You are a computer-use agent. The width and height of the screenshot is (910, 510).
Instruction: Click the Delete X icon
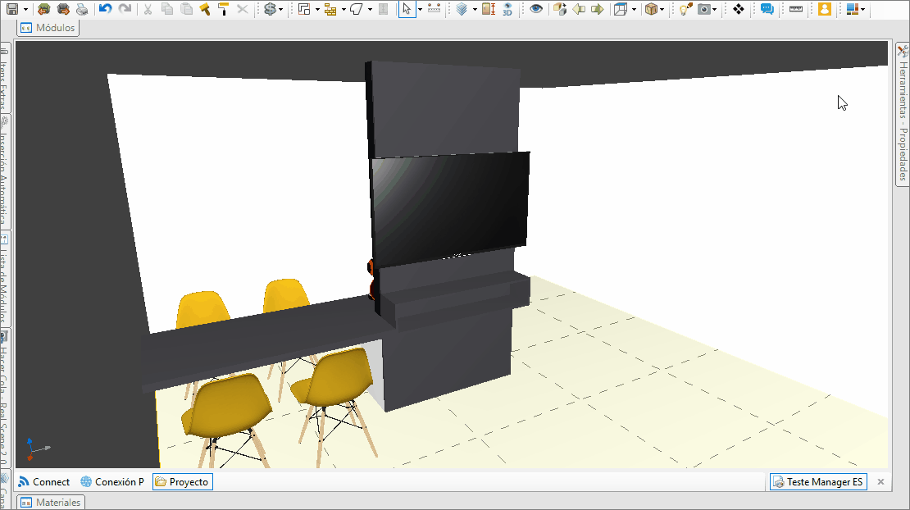tap(243, 9)
